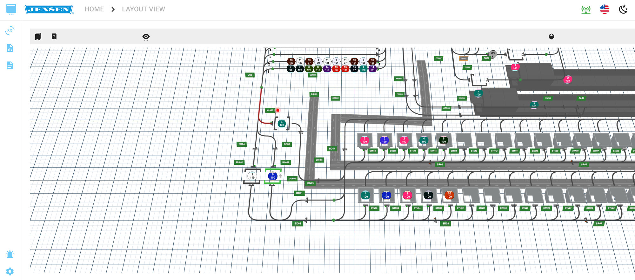This screenshot has height=280, width=635.
Task: Open the eye visibility options
Action: pyautogui.click(x=146, y=37)
